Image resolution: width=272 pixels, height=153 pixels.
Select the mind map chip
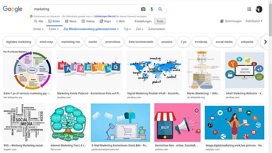click(x=46, y=42)
